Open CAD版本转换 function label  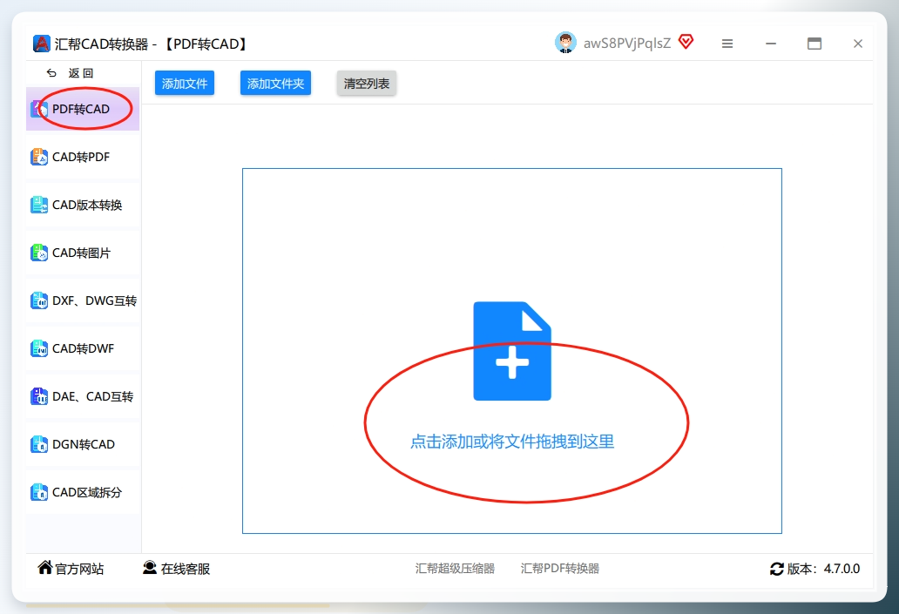(x=87, y=205)
